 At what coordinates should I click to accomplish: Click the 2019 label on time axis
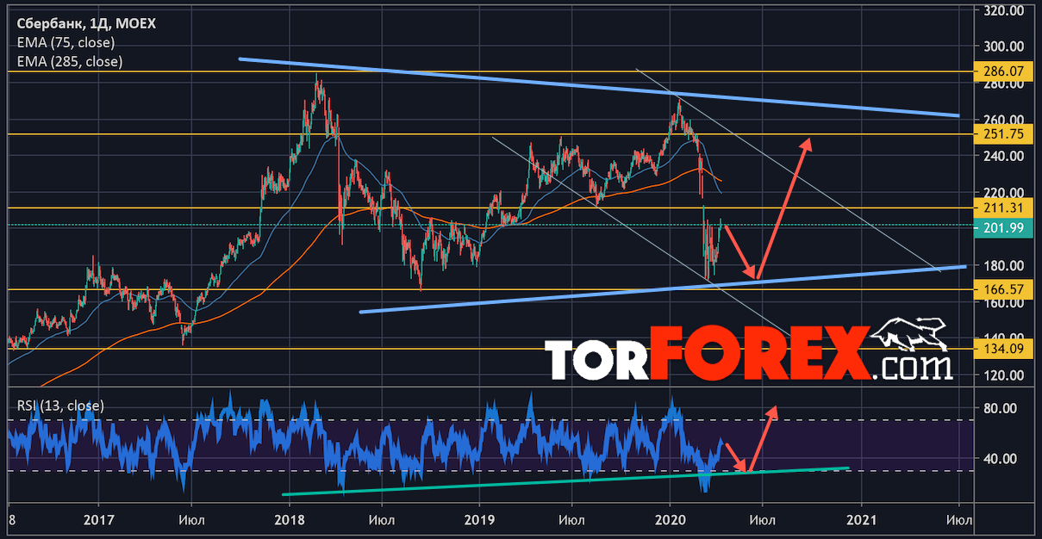tap(478, 519)
